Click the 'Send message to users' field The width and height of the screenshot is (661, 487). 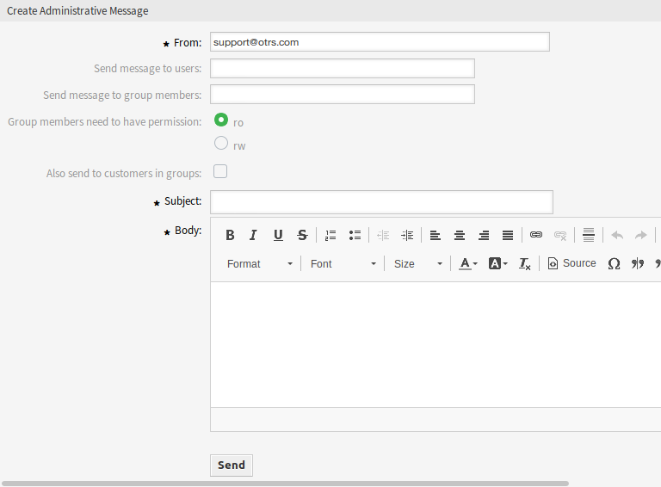pyautogui.click(x=343, y=68)
